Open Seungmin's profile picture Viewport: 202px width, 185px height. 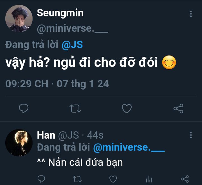click(19, 19)
